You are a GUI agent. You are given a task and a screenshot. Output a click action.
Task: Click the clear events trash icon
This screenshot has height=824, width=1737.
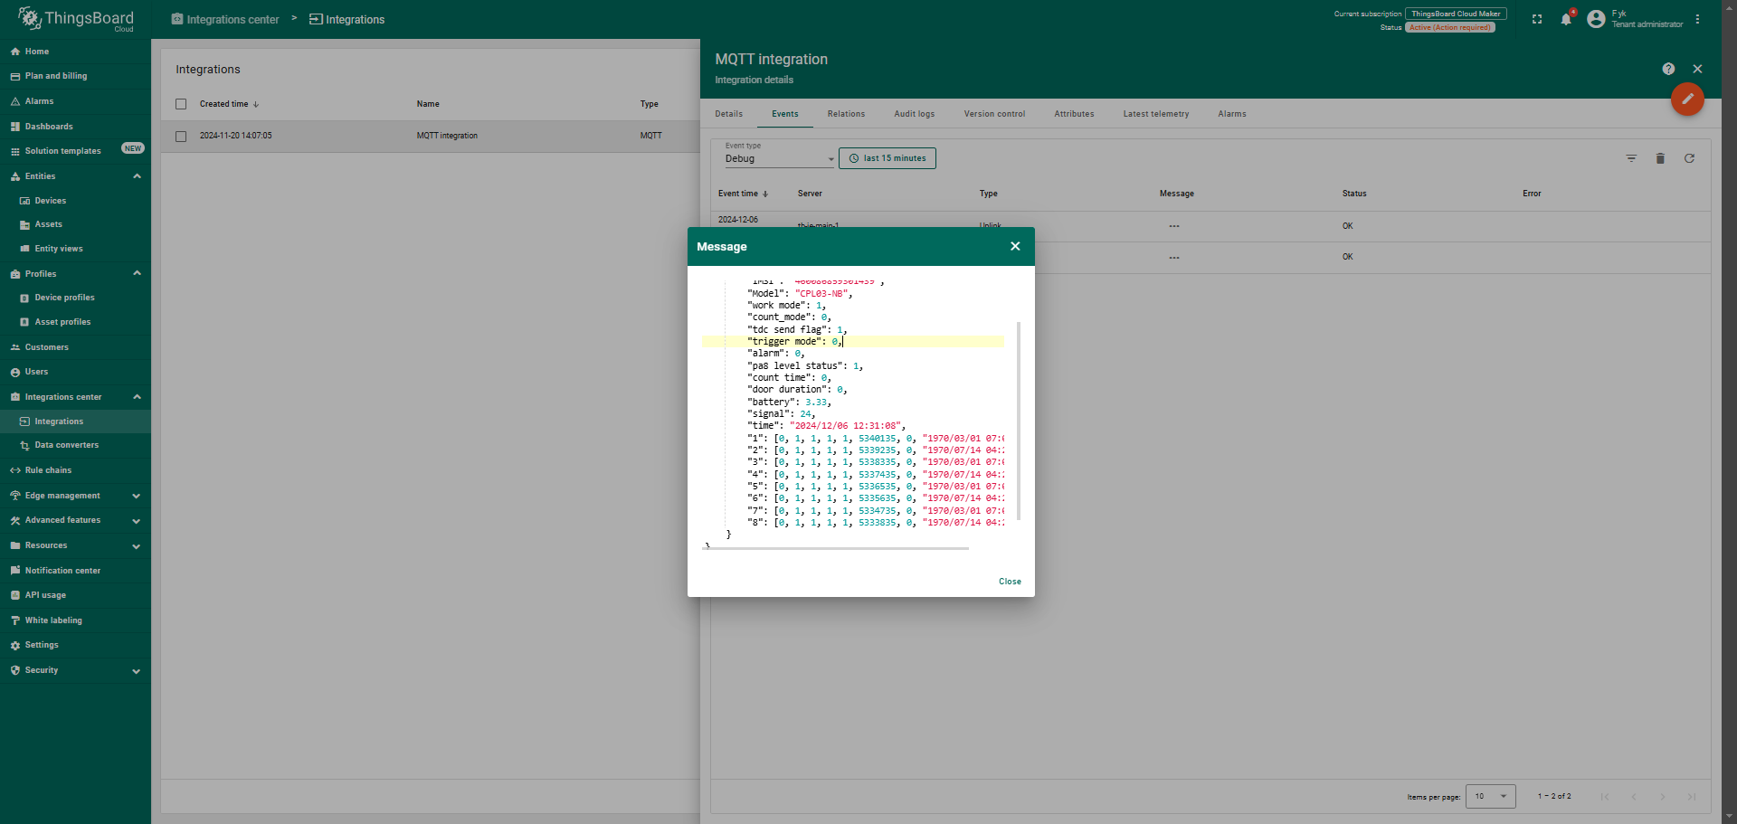click(1660, 158)
